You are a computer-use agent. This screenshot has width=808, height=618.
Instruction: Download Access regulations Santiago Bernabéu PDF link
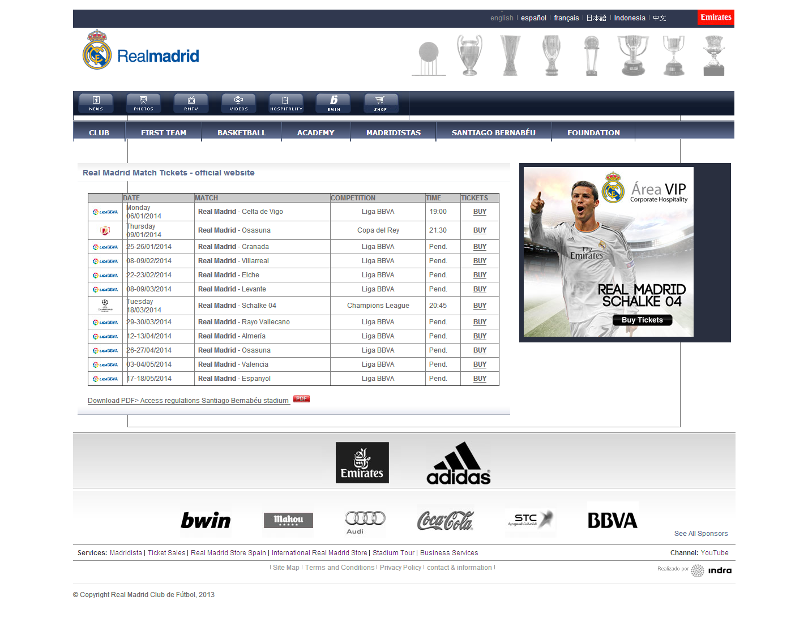[x=189, y=401]
